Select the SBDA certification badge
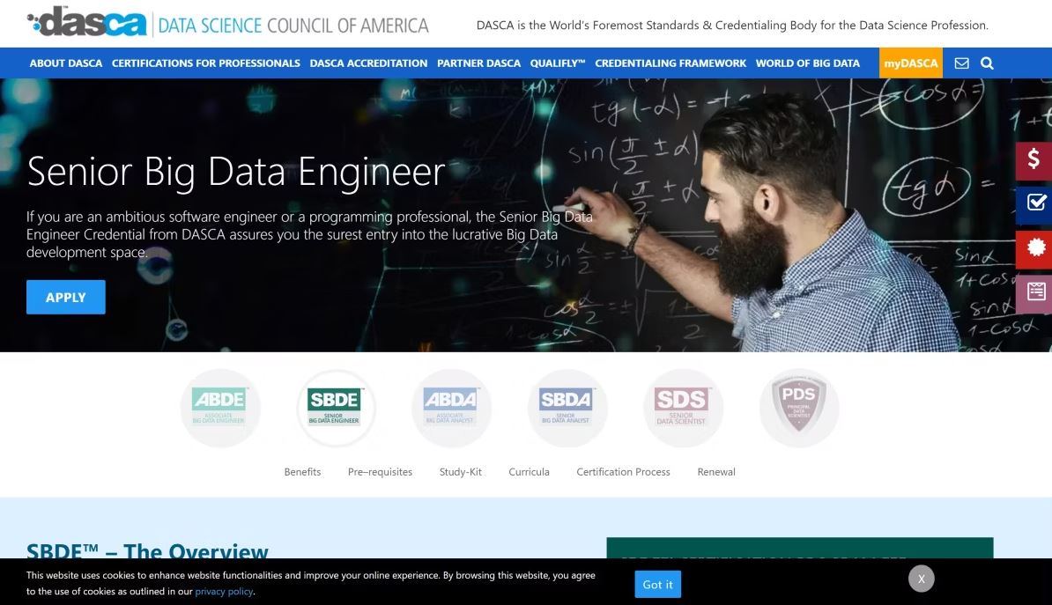Viewport: 1052px width, 605px height. point(567,407)
